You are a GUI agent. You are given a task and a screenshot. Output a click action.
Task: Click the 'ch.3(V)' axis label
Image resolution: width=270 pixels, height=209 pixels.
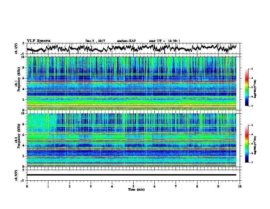click(16, 175)
